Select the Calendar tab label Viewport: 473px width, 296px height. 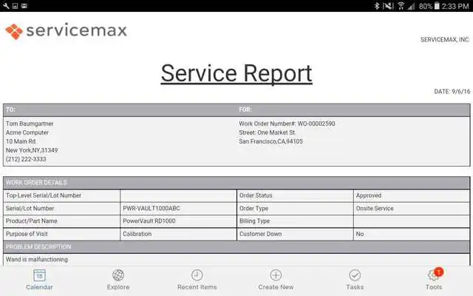click(x=39, y=287)
